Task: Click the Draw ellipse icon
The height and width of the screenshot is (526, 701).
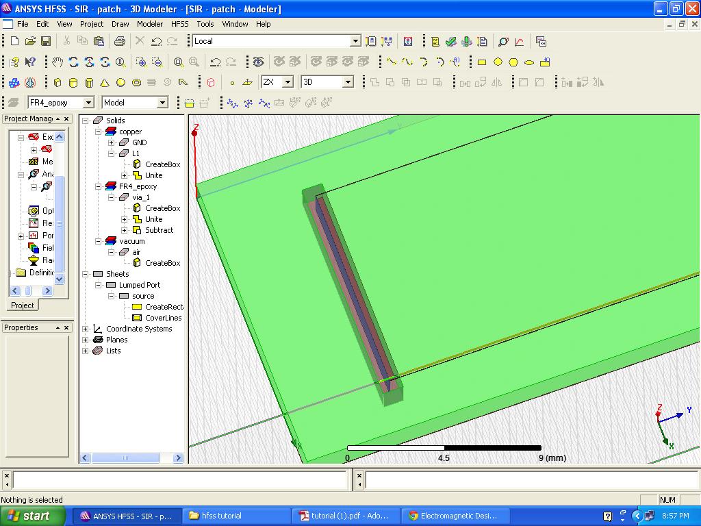Action: 529,62
